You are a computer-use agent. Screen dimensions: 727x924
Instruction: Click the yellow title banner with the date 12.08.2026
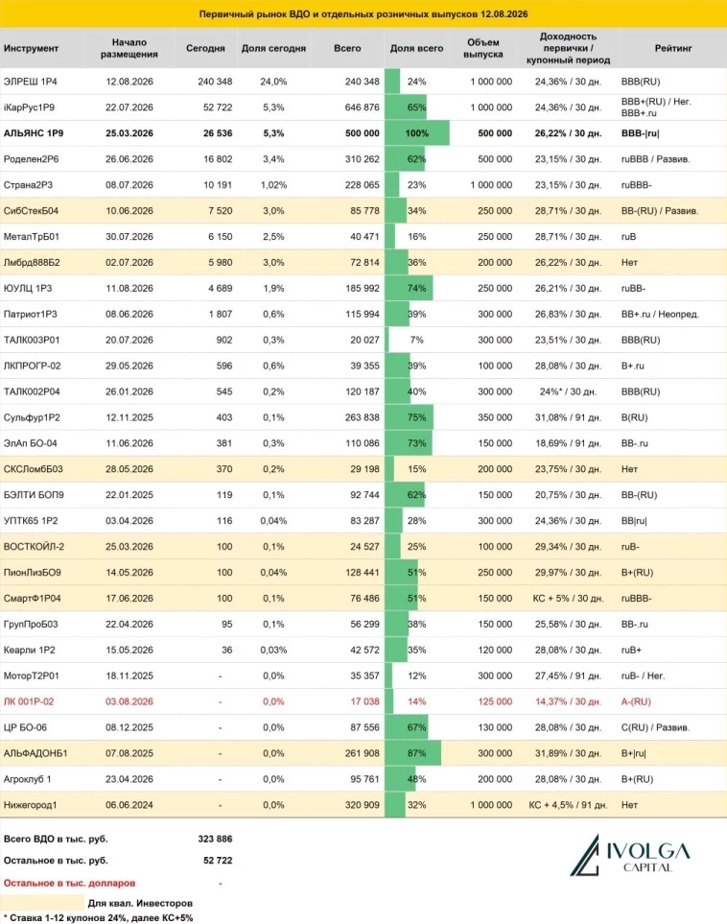click(363, 13)
